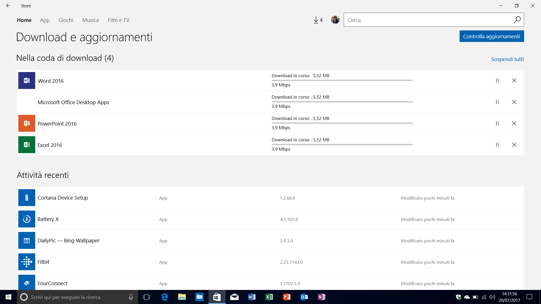Screen dimensions: 541x304
Task: Open the Windows Start menu
Action: click(x=8, y=297)
